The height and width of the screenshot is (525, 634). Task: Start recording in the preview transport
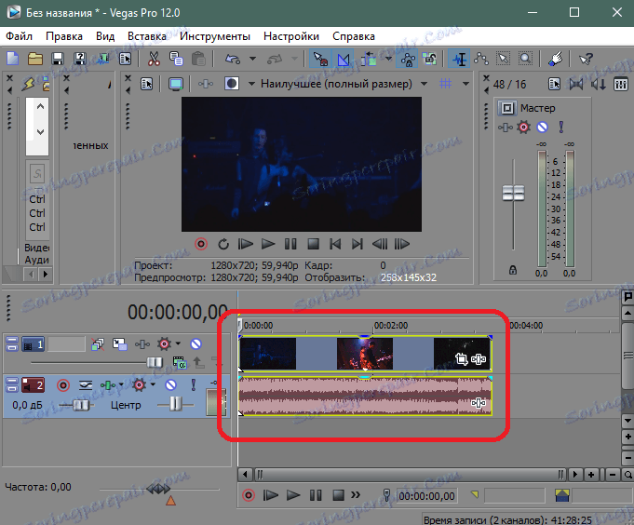tap(201, 244)
